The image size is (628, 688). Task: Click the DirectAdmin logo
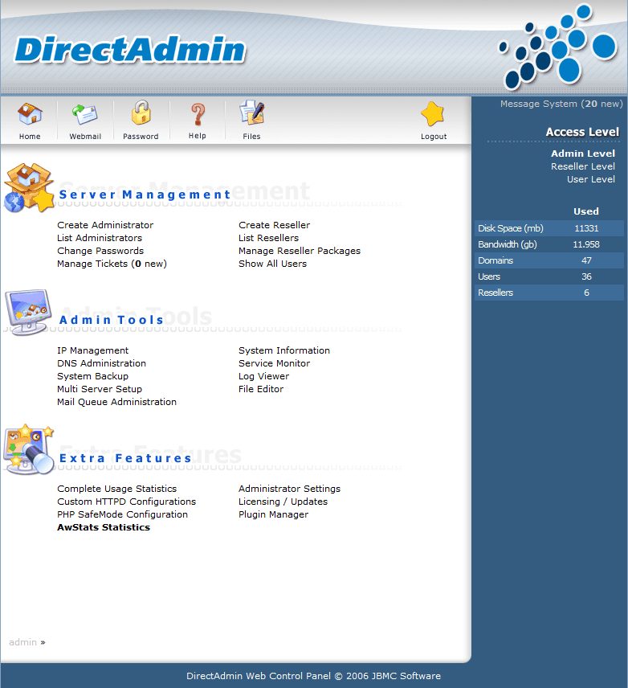pyautogui.click(x=130, y=49)
